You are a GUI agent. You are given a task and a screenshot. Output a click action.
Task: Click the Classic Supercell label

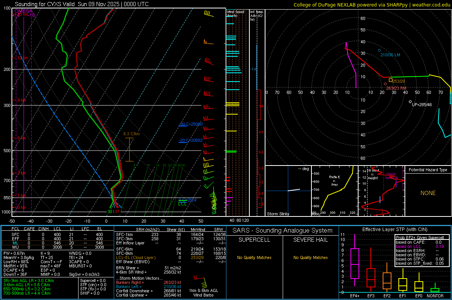pos(391,176)
